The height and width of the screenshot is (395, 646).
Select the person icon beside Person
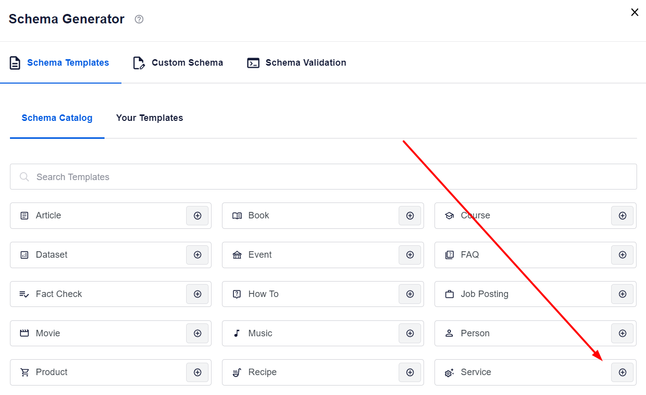point(449,333)
